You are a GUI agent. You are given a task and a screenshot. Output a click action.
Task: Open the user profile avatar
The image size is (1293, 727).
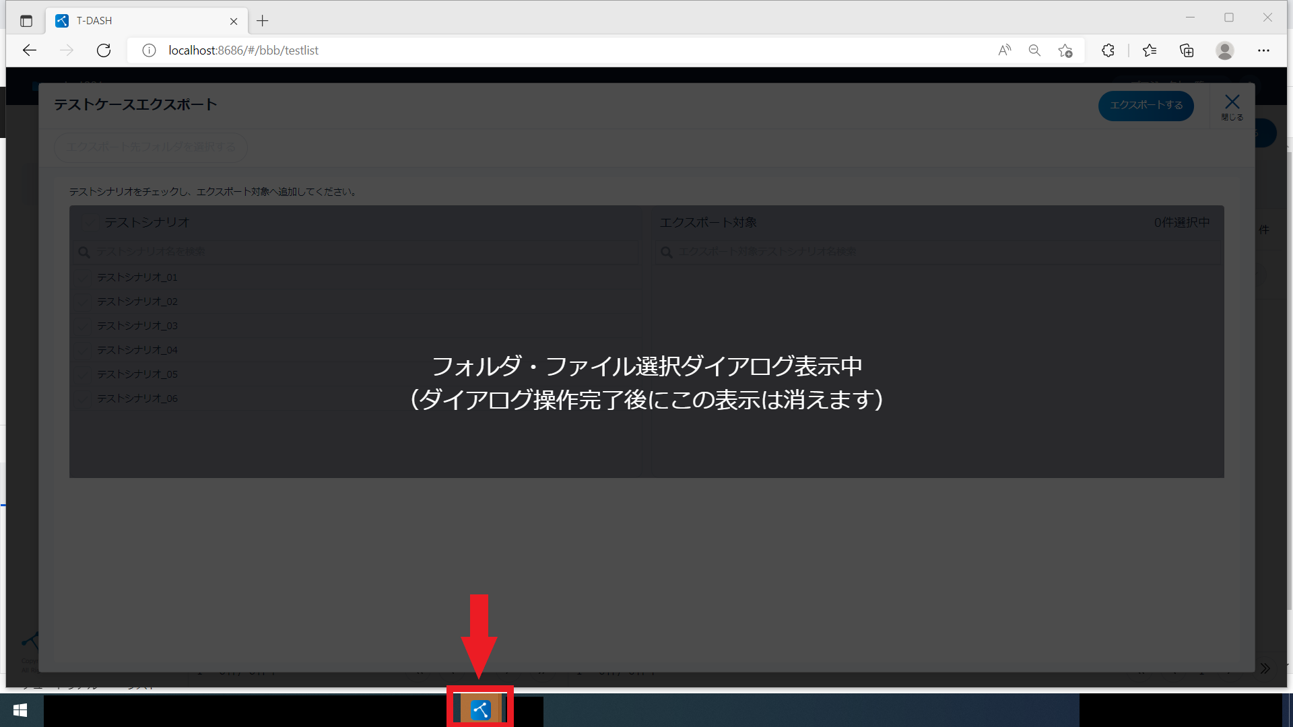1224,50
